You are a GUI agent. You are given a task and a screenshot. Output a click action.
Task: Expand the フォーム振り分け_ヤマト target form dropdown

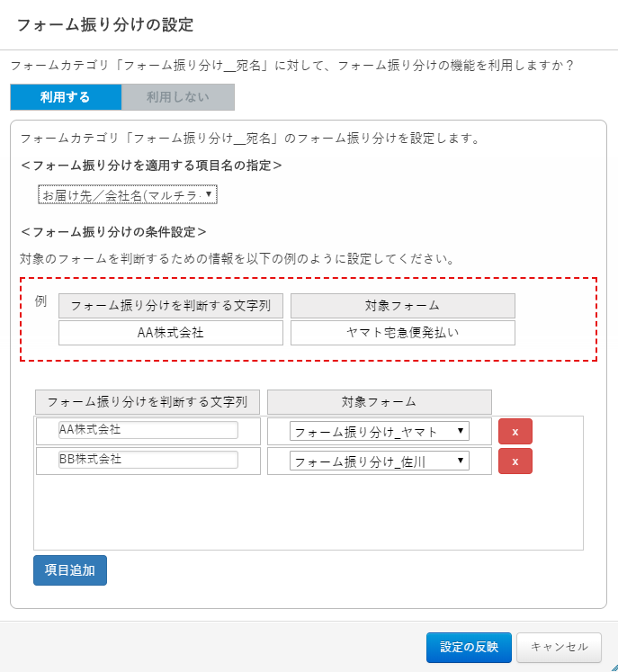380,431
